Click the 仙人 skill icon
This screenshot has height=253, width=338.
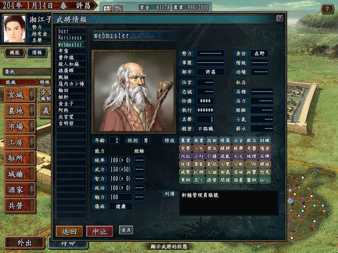point(265,180)
